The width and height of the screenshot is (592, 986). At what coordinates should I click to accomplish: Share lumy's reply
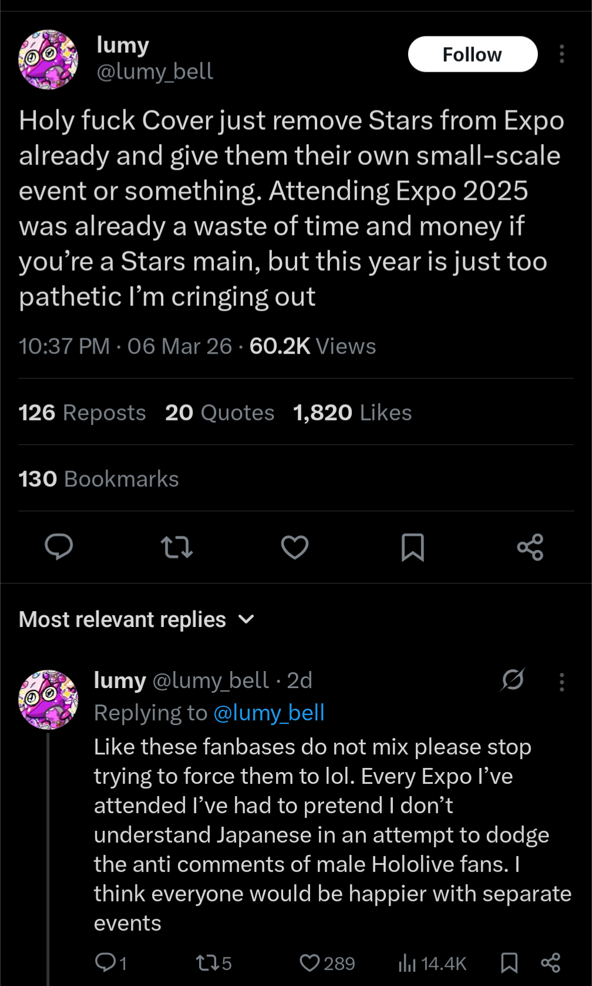[550, 963]
